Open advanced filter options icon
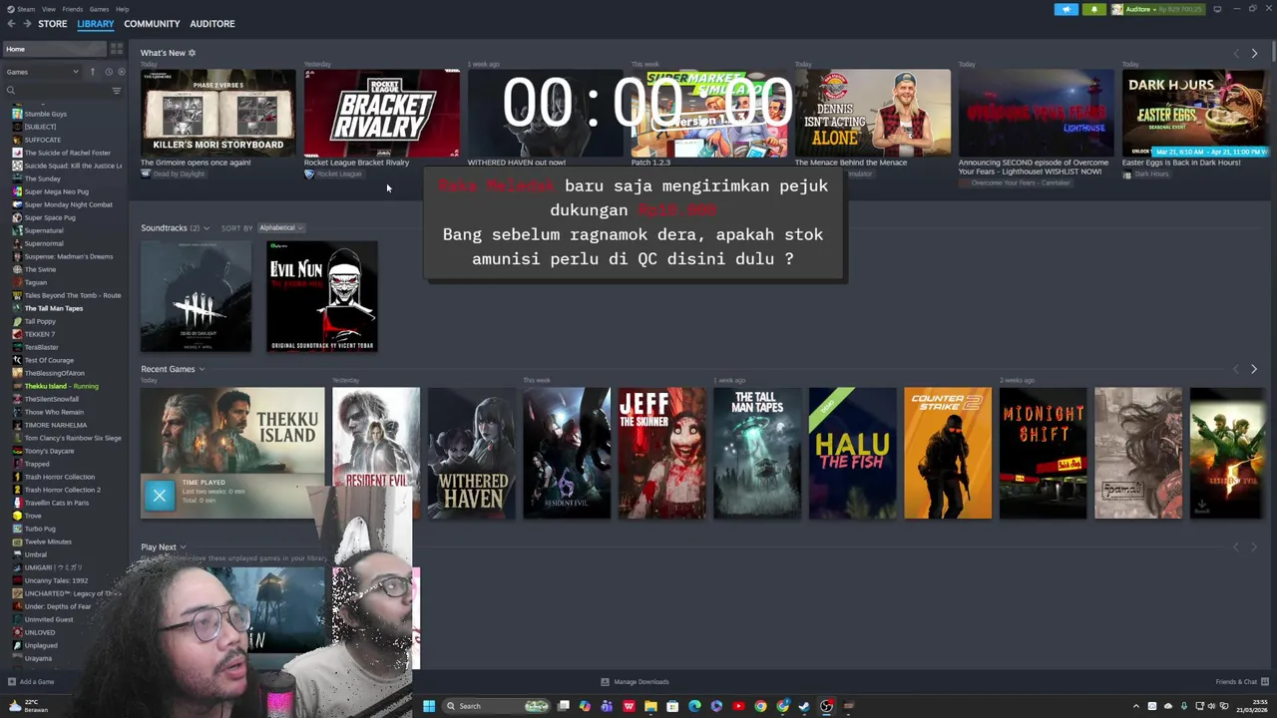The width and height of the screenshot is (1277, 718). pos(117,91)
